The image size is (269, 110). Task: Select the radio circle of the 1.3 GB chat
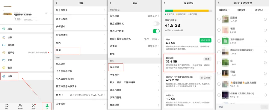point(219,62)
